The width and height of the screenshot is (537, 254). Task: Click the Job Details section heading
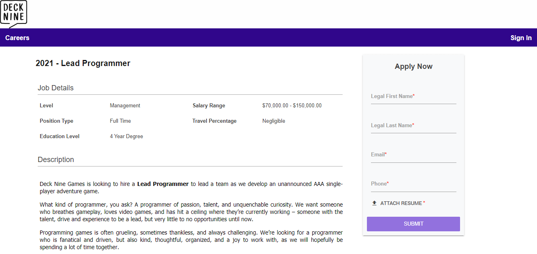(55, 88)
